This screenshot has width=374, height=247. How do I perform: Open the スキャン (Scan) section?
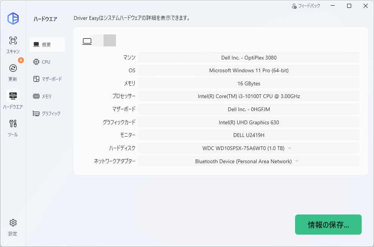[13, 45]
